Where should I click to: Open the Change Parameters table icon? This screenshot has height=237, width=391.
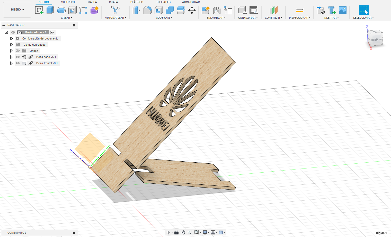click(x=254, y=10)
